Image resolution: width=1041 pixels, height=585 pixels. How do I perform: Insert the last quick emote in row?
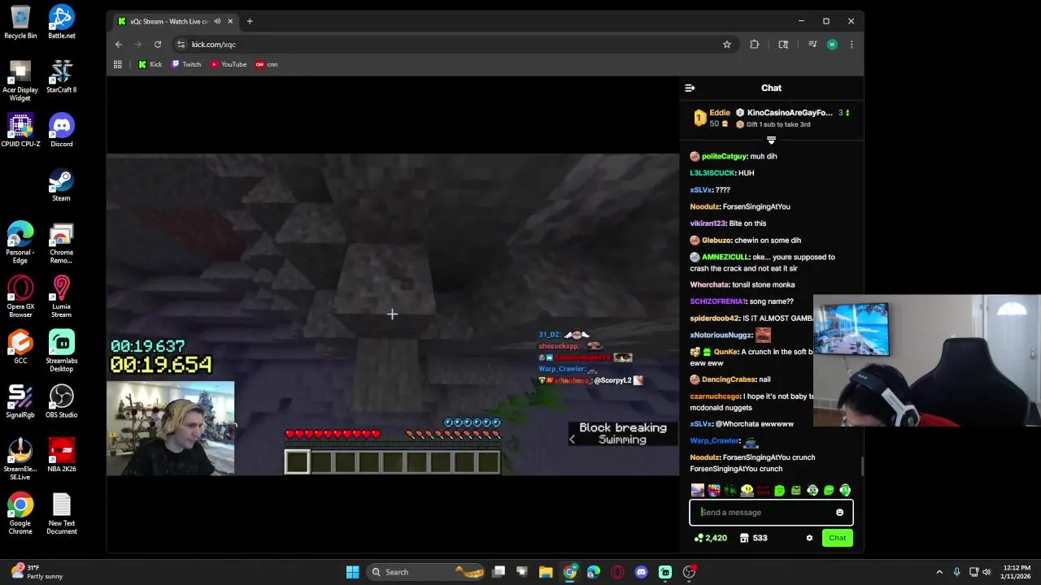845,490
